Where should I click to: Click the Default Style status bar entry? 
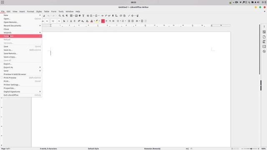[x=93, y=149]
